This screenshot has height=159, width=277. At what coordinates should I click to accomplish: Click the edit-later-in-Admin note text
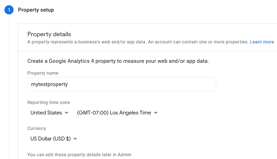click(x=79, y=155)
